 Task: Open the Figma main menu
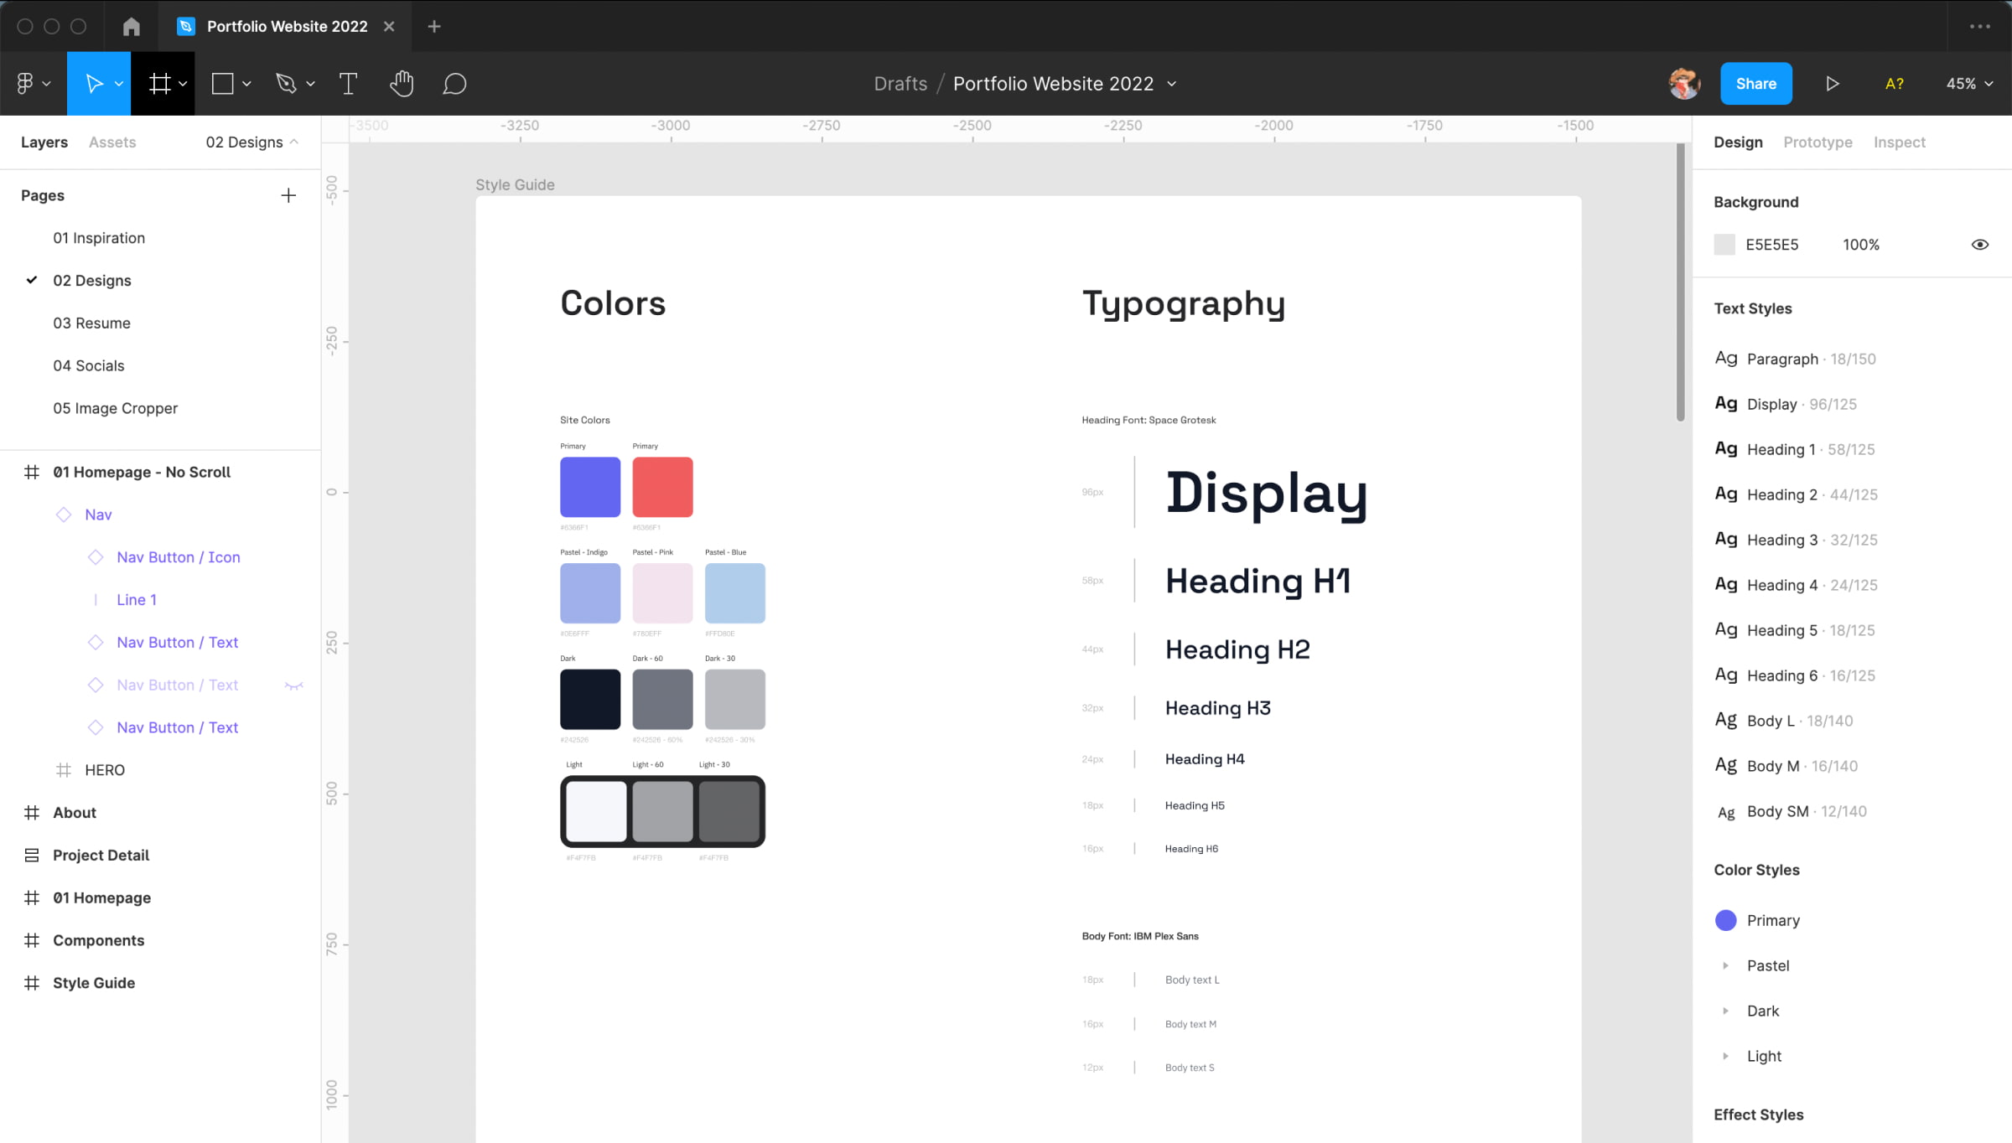click(x=25, y=84)
